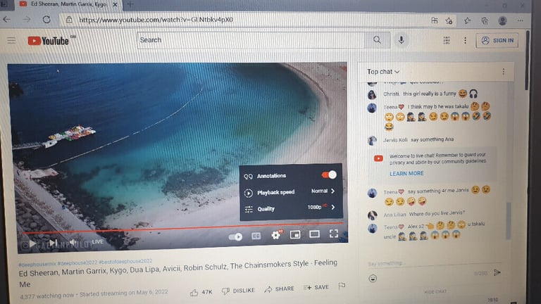Click the SIGN IN button

click(497, 40)
